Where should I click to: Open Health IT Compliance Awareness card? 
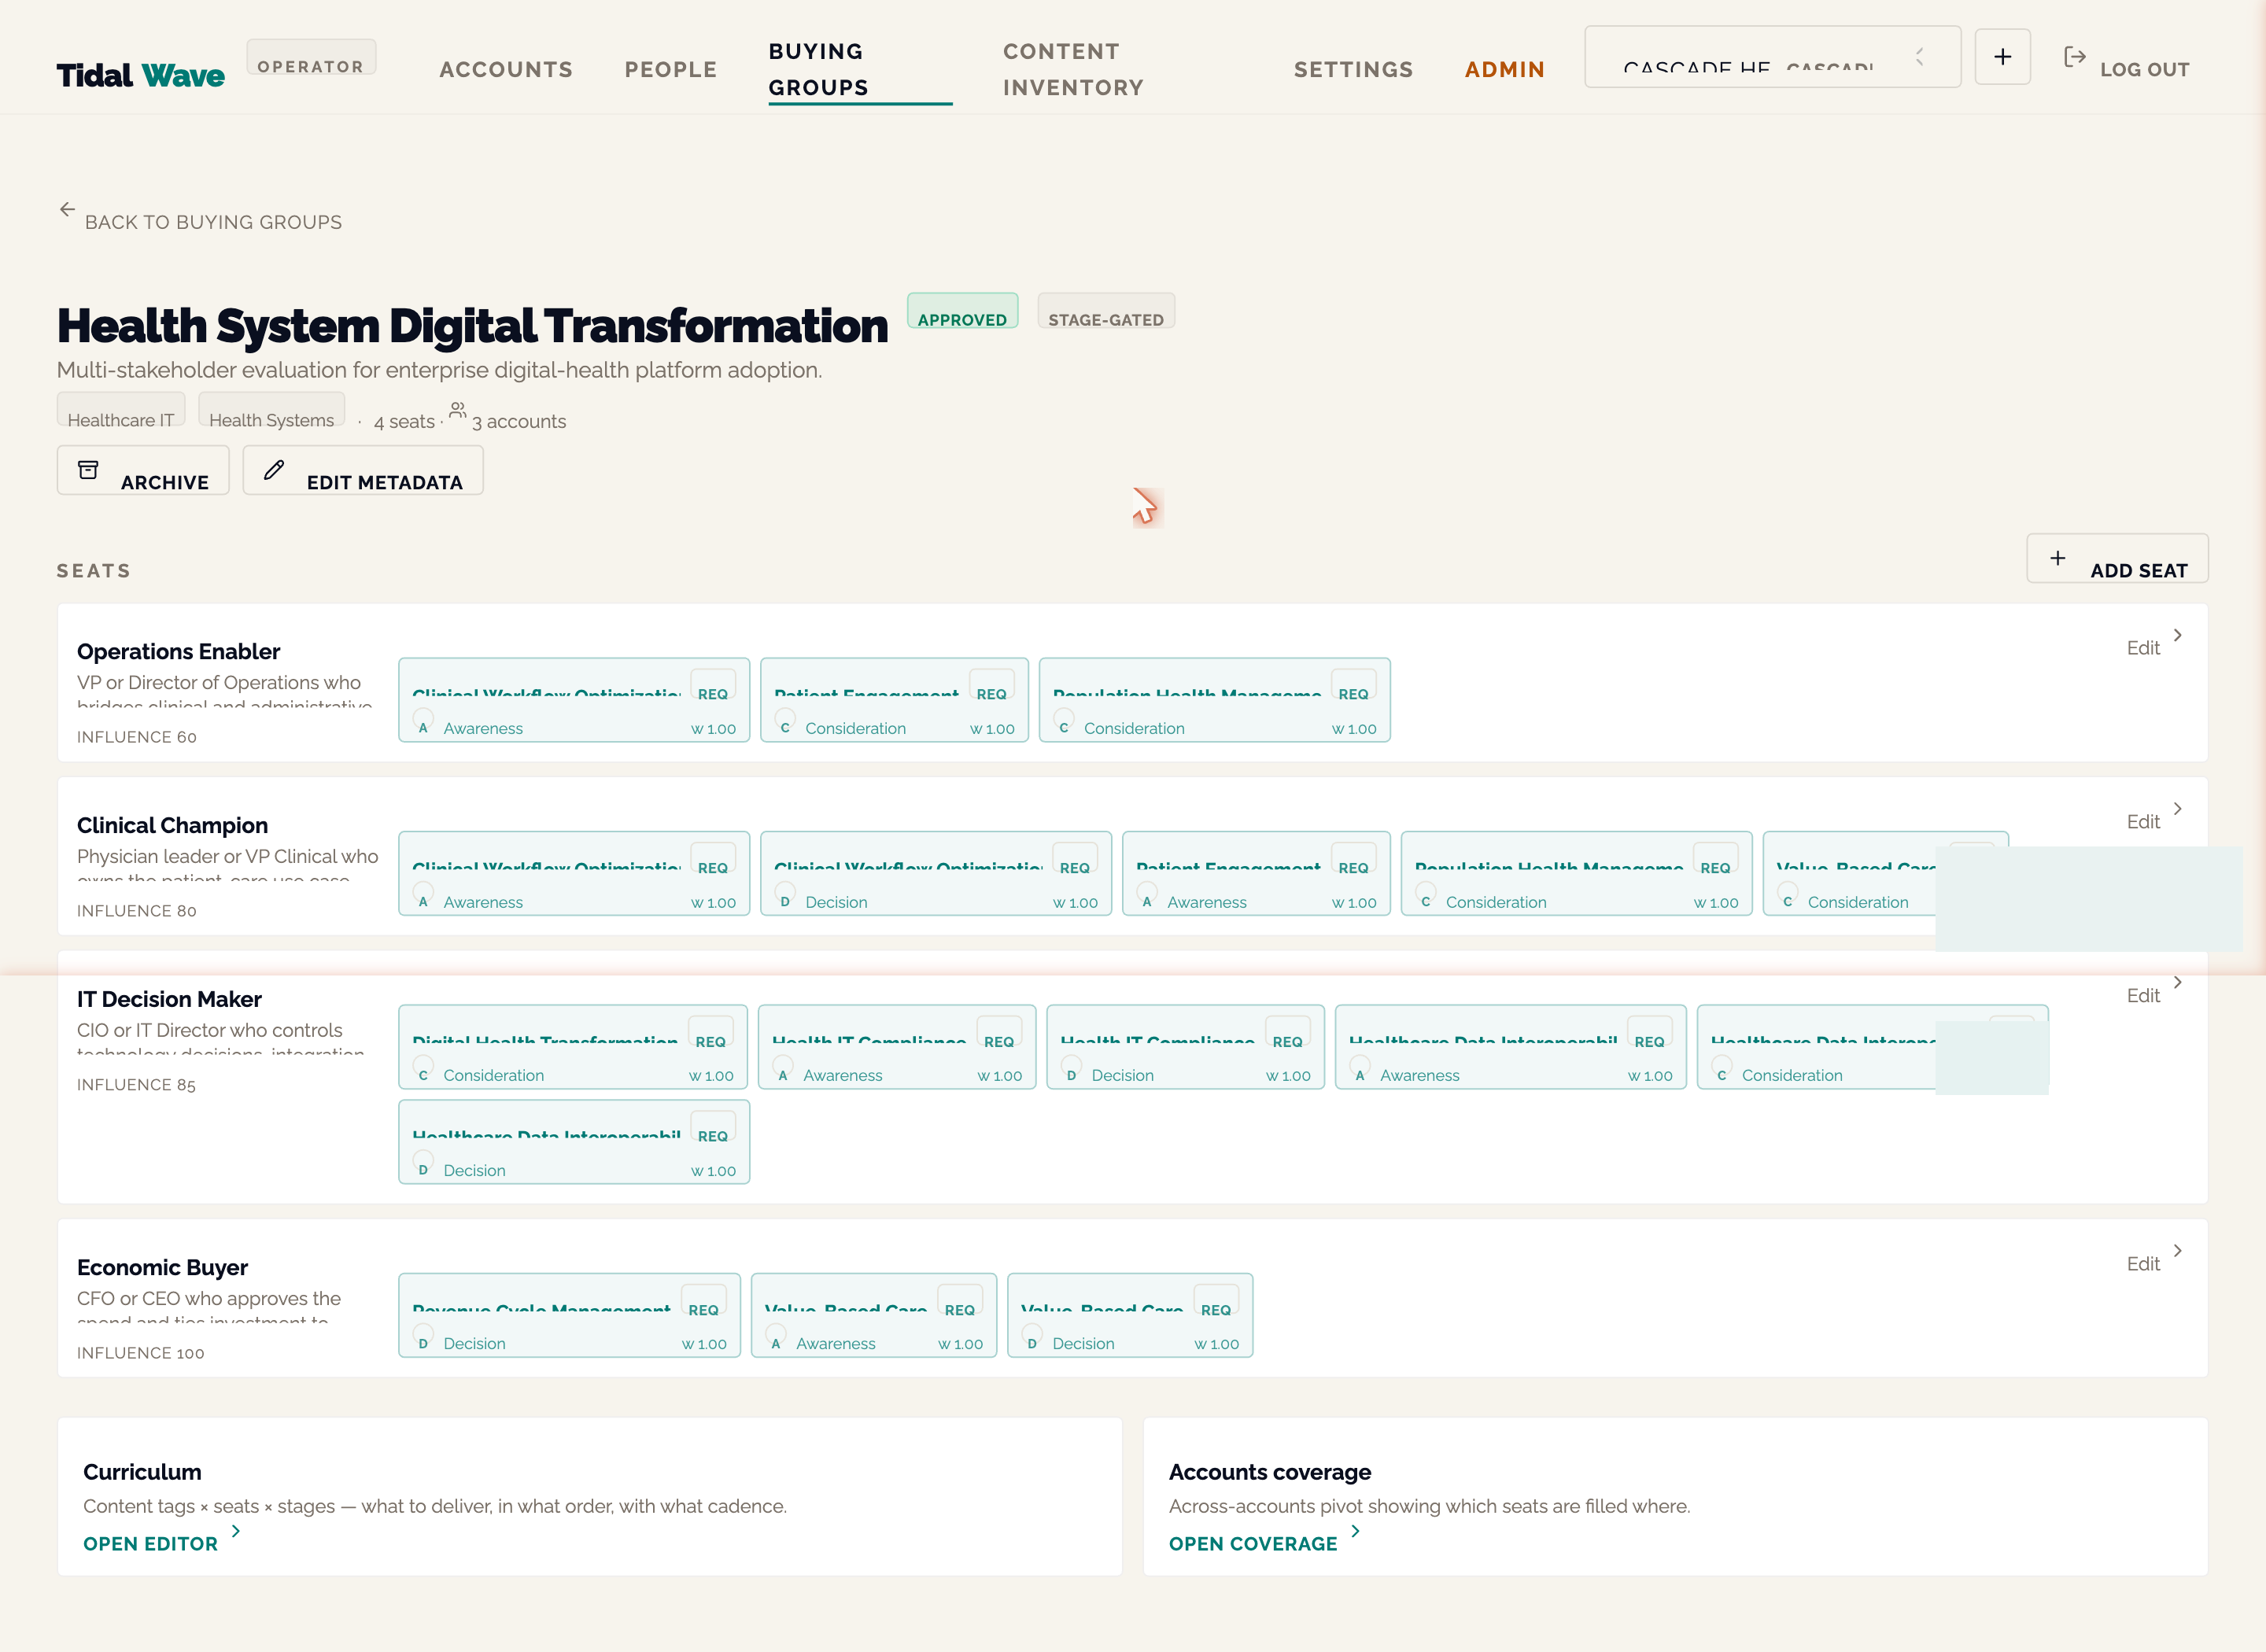pyautogui.click(x=897, y=1047)
